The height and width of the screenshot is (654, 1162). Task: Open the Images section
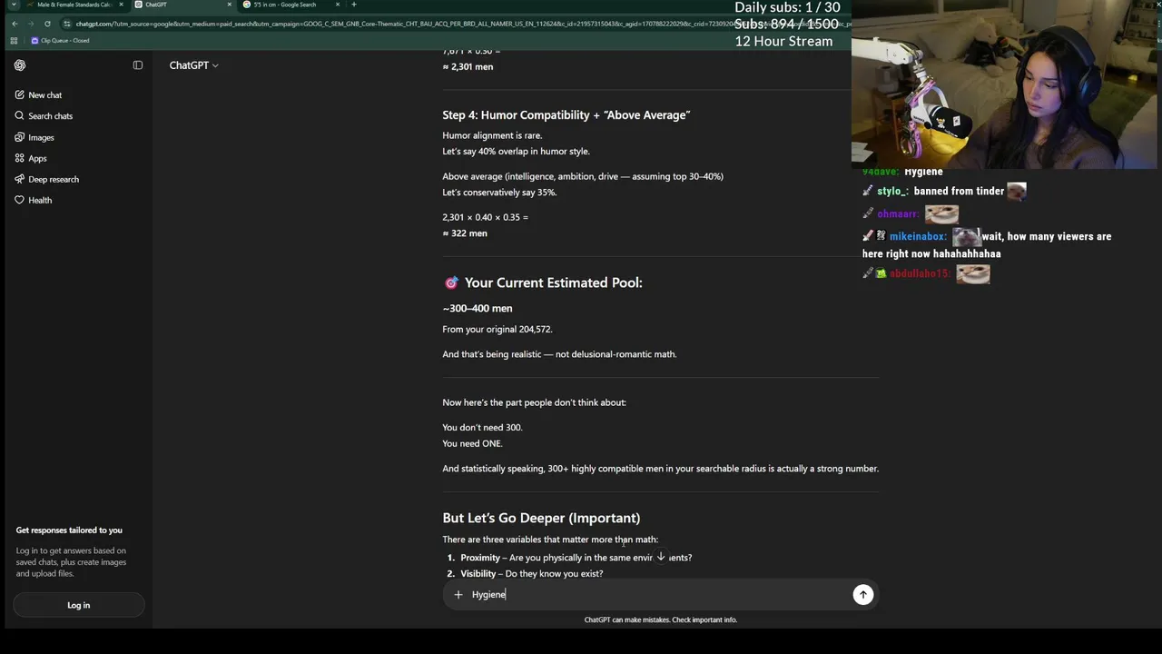(41, 137)
